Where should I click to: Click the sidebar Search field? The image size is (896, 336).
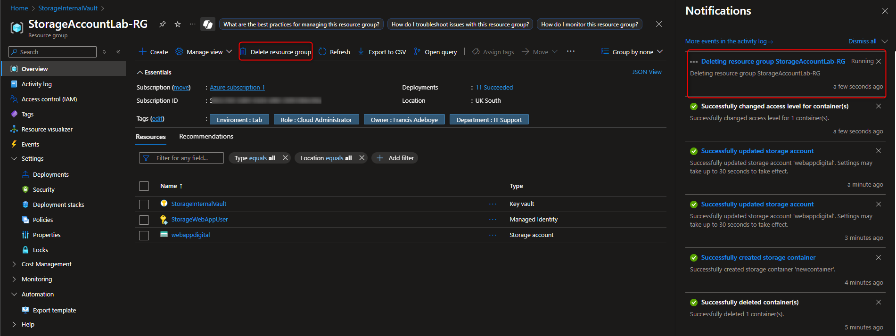click(x=52, y=52)
